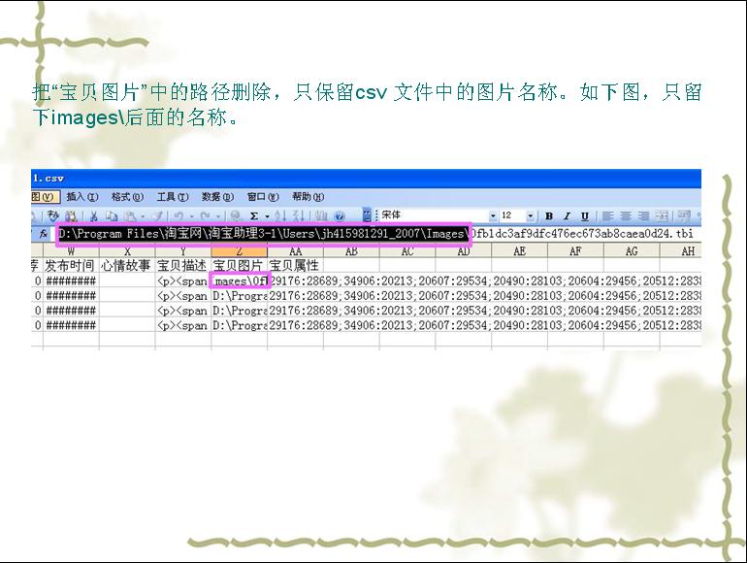Screen dimensions: 747x563
Task: Open the font name dropdown arrow
Action: click(493, 215)
